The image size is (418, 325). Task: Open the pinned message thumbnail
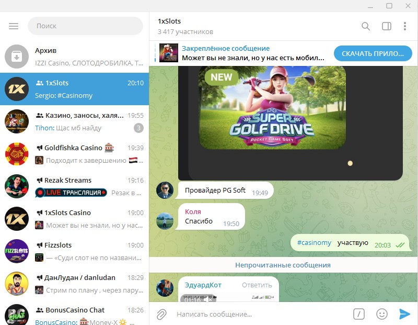pyautogui.click(x=168, y=53)
